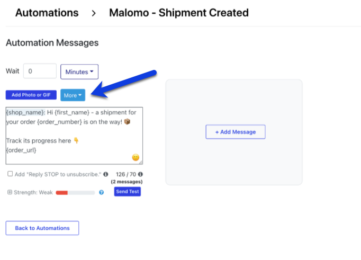Focus the Wait time input field

pos(40,71)
